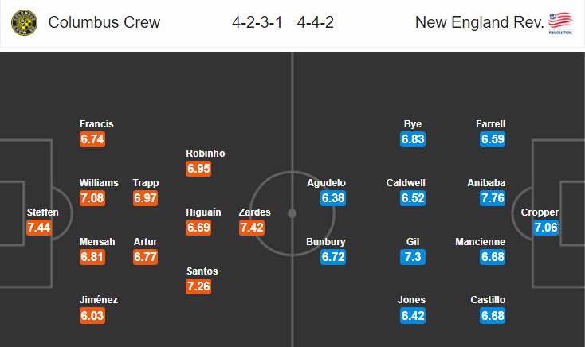Click Bunbury's 6.72 rating badge
Viewport: 585px width, 347px height.
[x=333, y=257]
